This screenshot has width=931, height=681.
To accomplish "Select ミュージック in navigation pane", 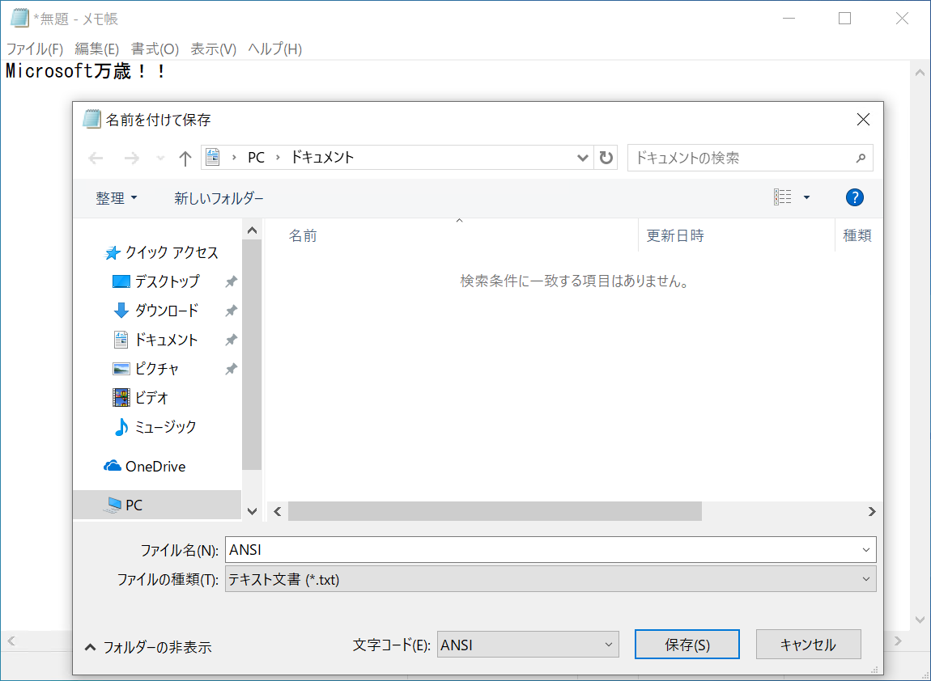I will pyautogui.click(x=155, y=426).
